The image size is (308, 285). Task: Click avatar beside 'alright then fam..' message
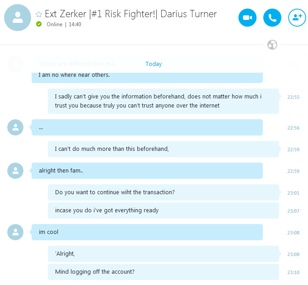coord(15,171)
